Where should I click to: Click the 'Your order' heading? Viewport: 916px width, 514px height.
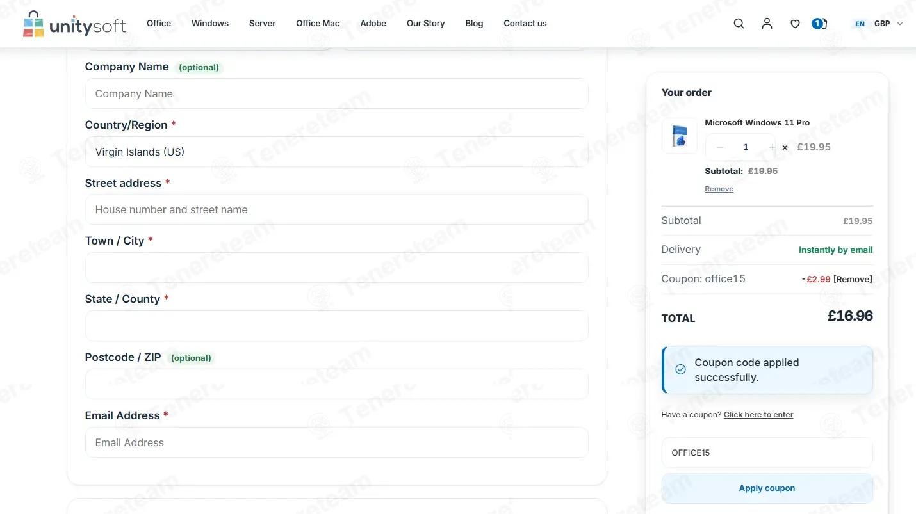(686, 93)
